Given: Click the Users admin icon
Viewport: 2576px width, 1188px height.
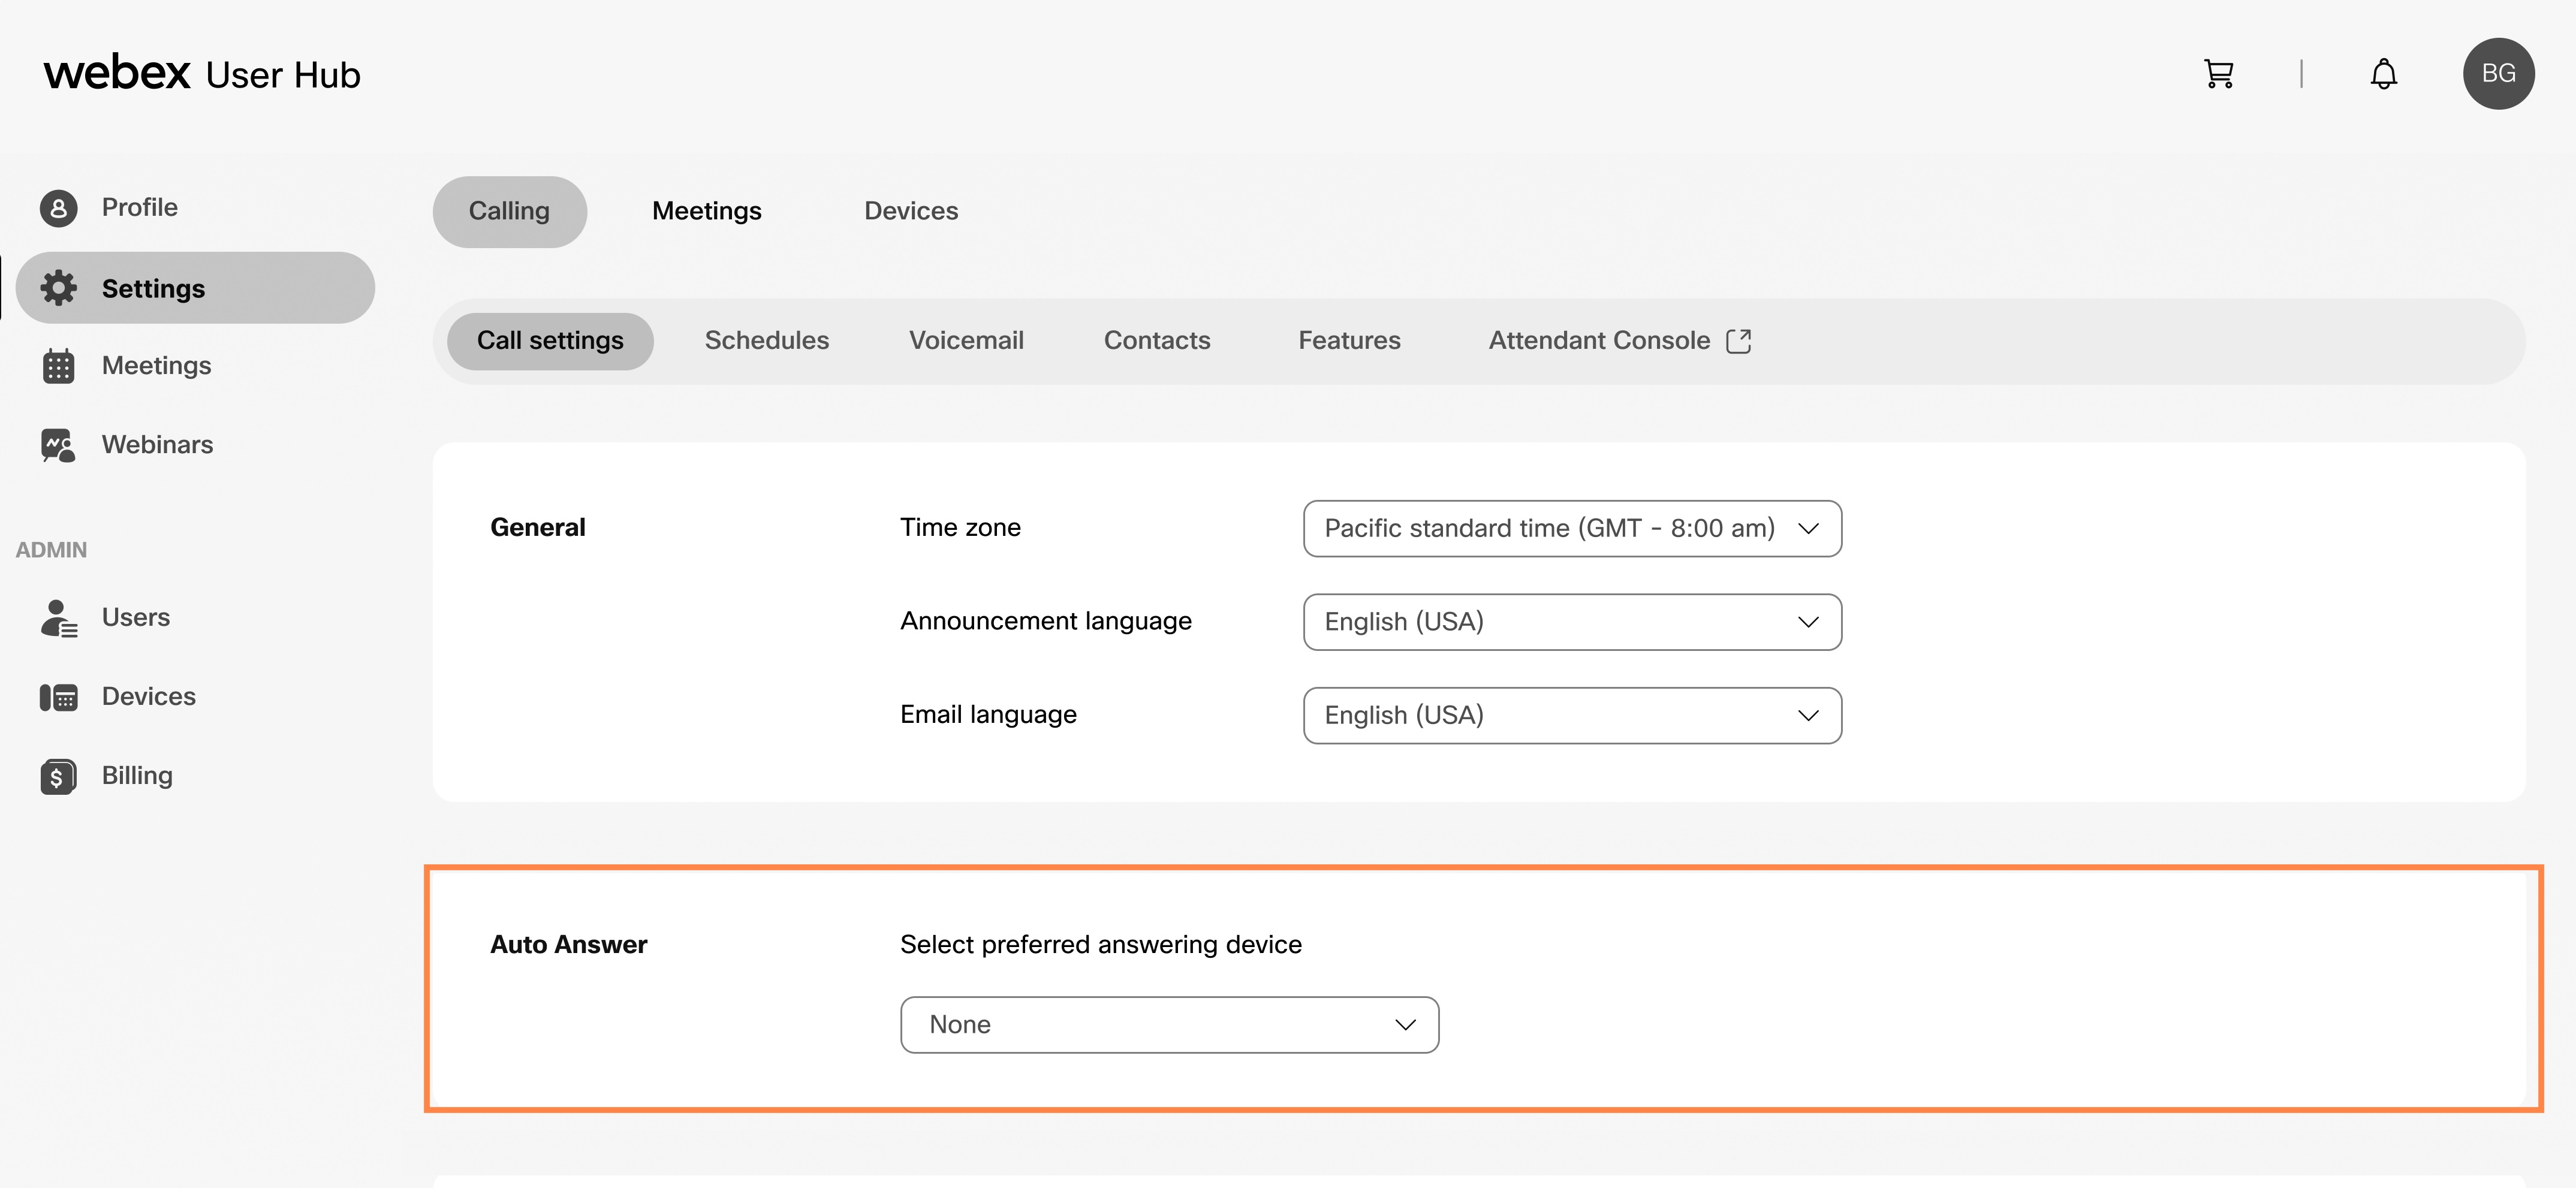Looking at the screenshot, I should point(58,618).
